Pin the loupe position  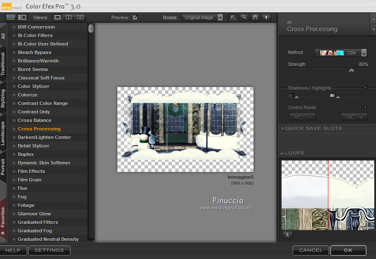287,234
